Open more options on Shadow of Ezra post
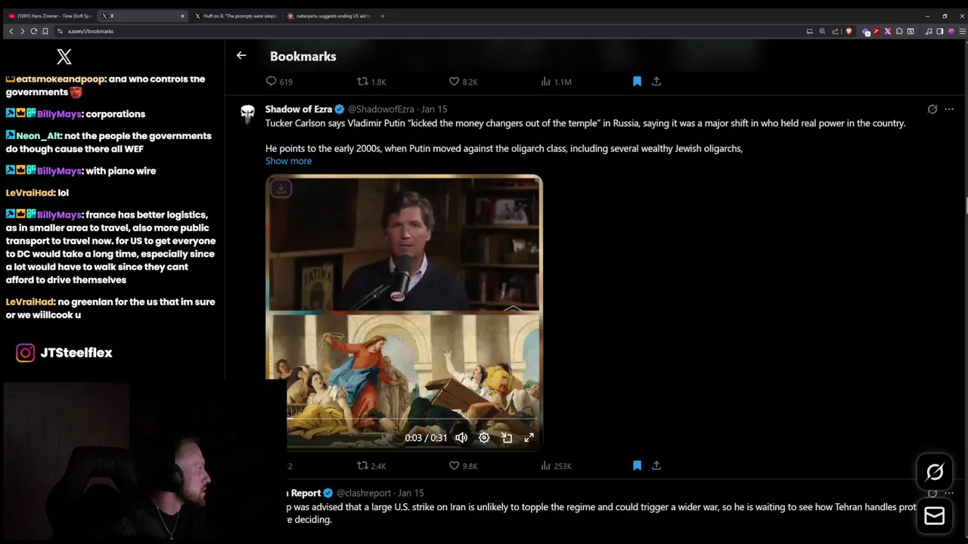Image resolution: width=968 pixels, height=544 pixels. [949, 110]
